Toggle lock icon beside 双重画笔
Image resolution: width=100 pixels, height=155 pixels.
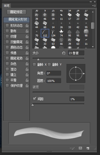[x=27, y=42]
